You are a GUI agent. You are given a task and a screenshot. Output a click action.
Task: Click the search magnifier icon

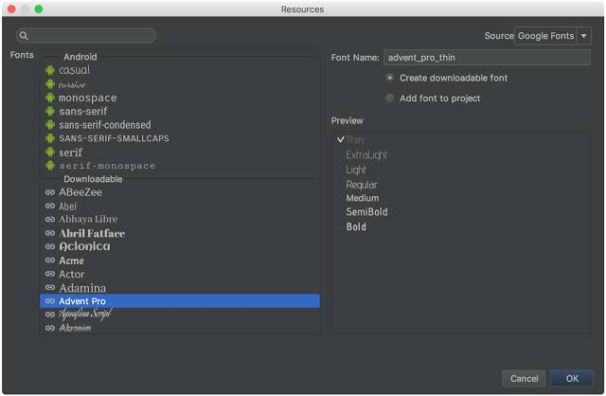pyautogui.click(x=24, y=36)
